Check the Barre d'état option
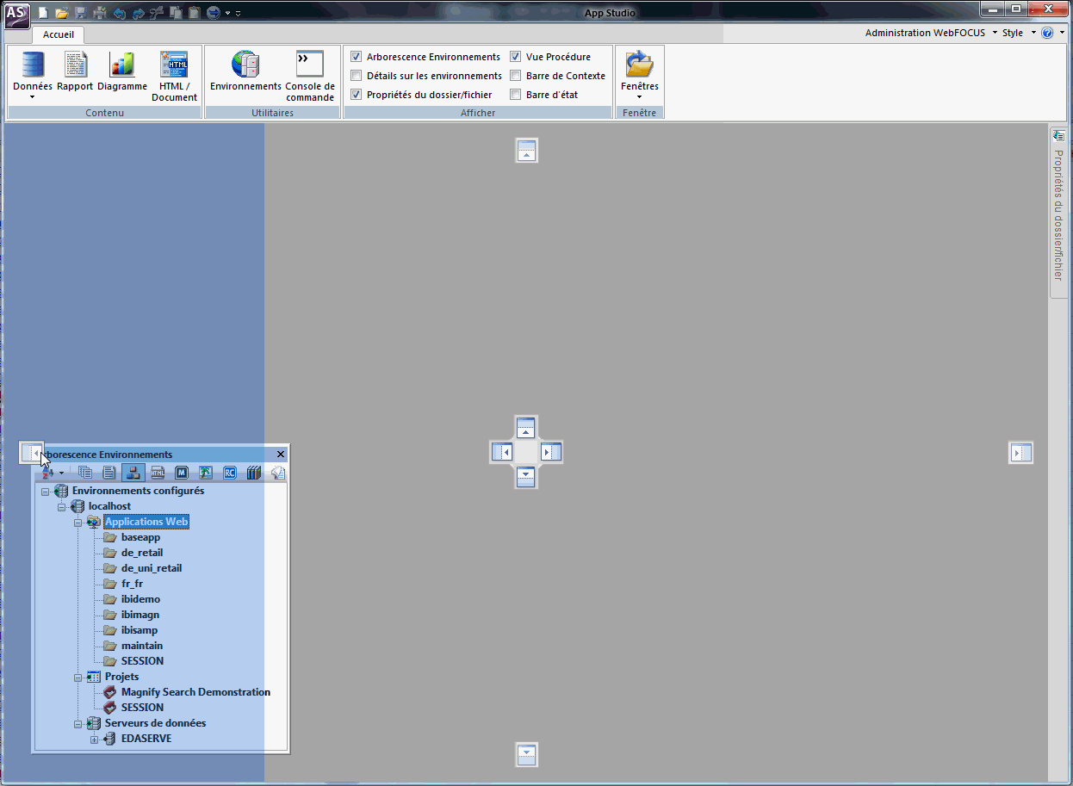This screenshot has height=786, width=1073. pyautogui.click(x=516, y=95)
